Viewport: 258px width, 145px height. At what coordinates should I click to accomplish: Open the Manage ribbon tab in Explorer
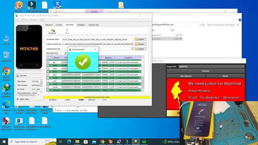tap(94, 12)
